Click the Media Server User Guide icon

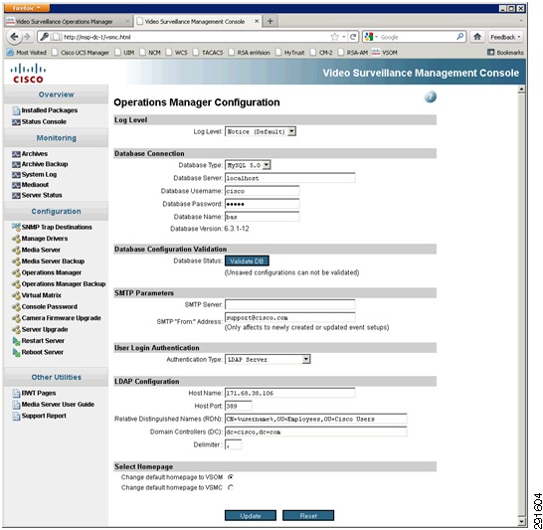click(x=16, y=405)
